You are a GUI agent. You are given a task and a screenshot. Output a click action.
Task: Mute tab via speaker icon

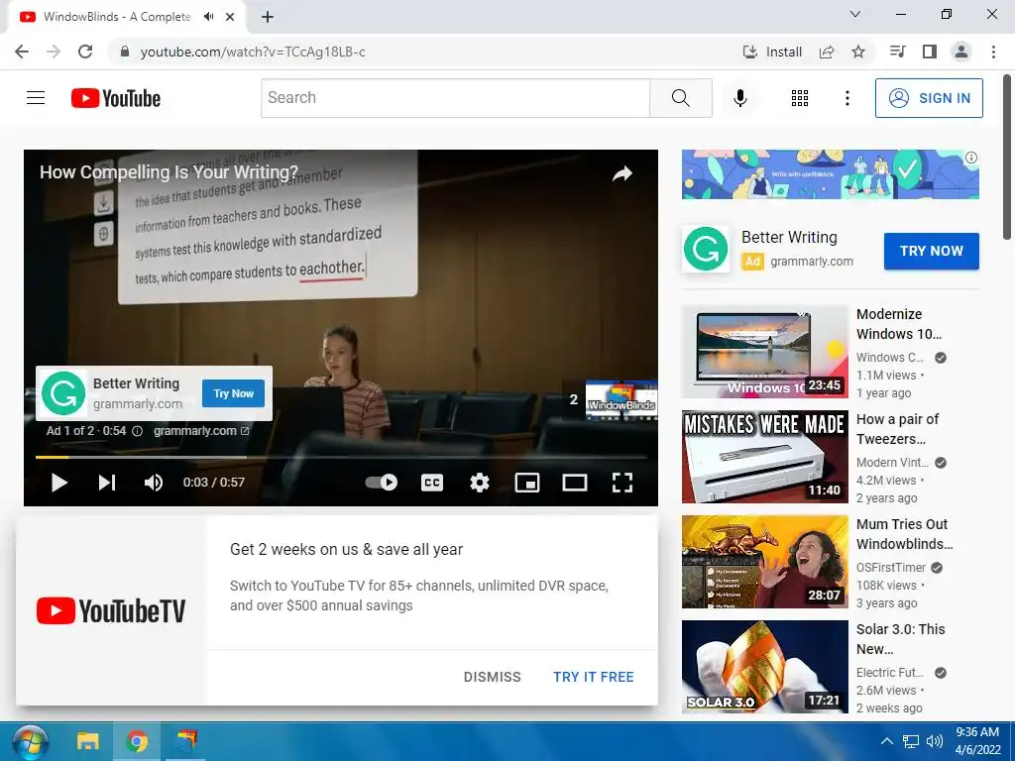[208, 17]
